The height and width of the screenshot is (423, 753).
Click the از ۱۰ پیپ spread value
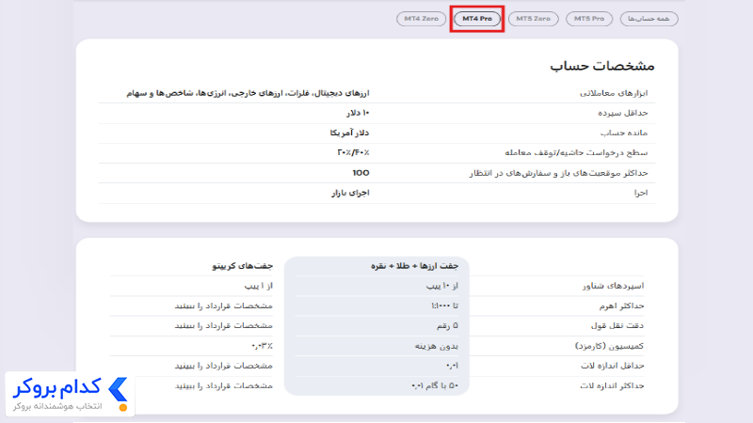click(x=442, y=286)
